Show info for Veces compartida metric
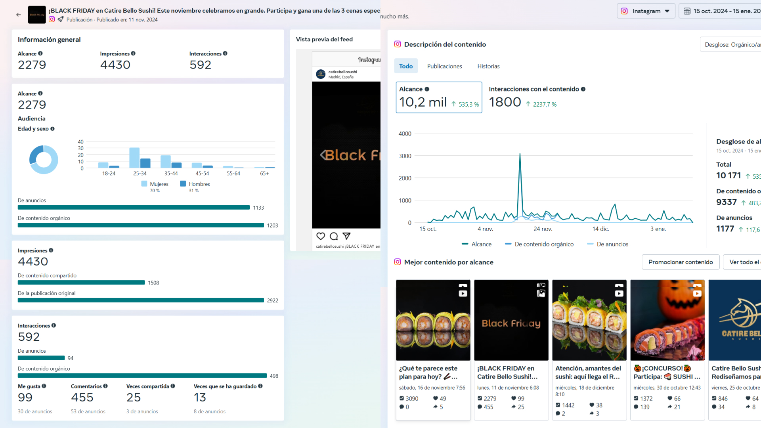The height and width of the screenshot is (428, 761). [x=173, y=386]
